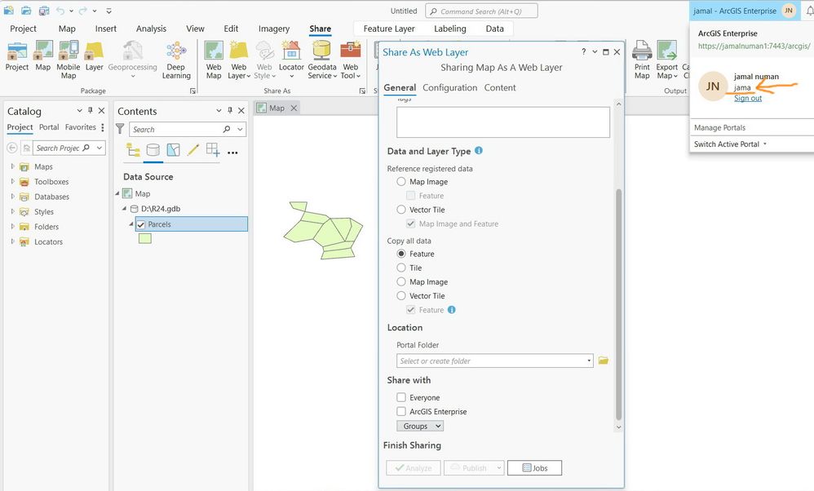Click the Layer package icon

point(94,51)
